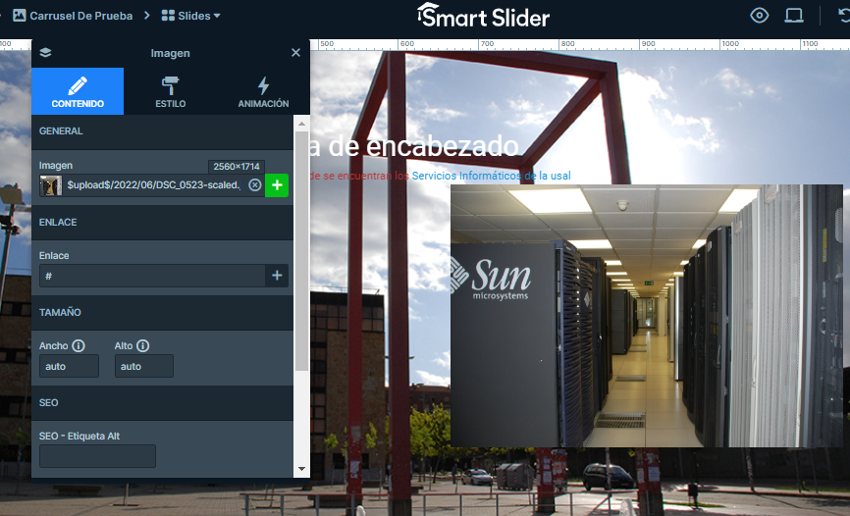Switch to the Animación tab
The image size is (850, 516).
[263, 91]
